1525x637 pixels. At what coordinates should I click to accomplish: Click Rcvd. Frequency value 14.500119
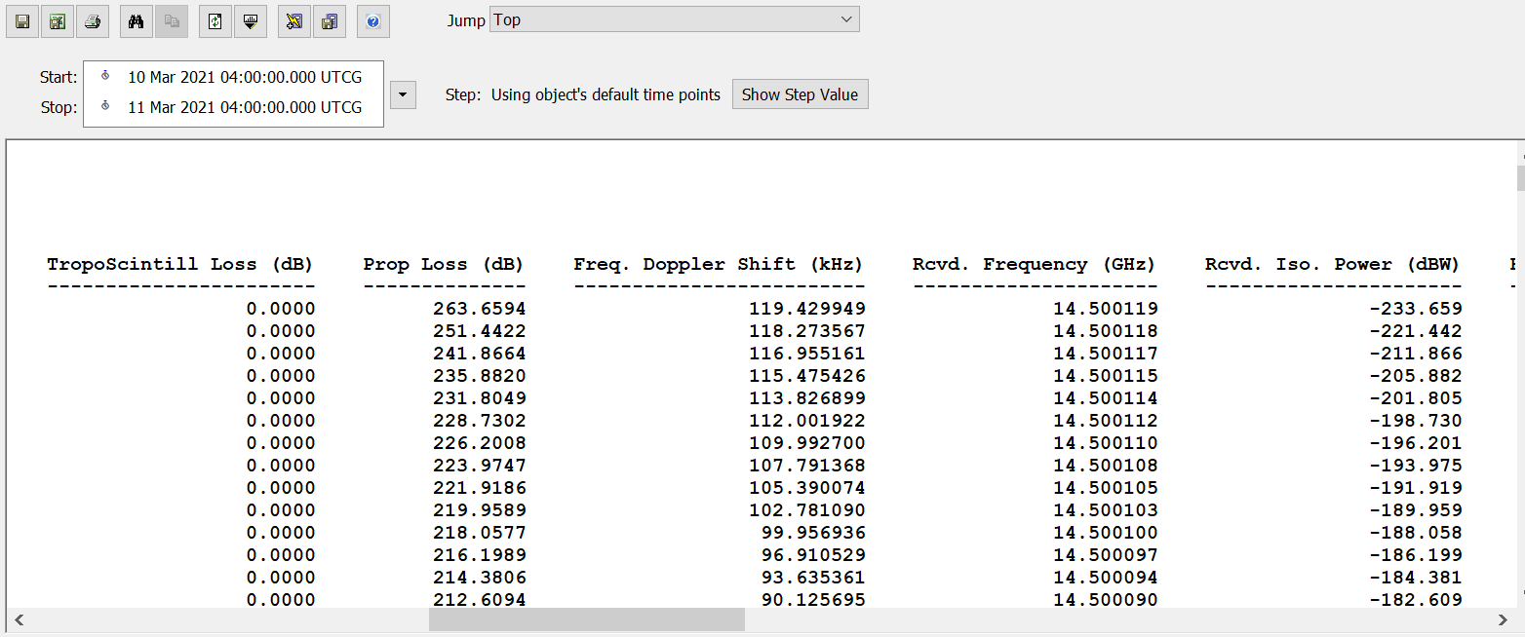[x=1106, y=309]
